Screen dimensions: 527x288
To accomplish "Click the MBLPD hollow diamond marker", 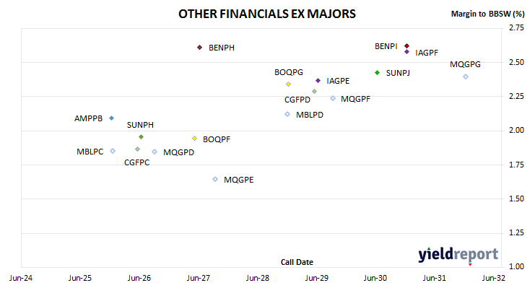I will tap(287, 114).
